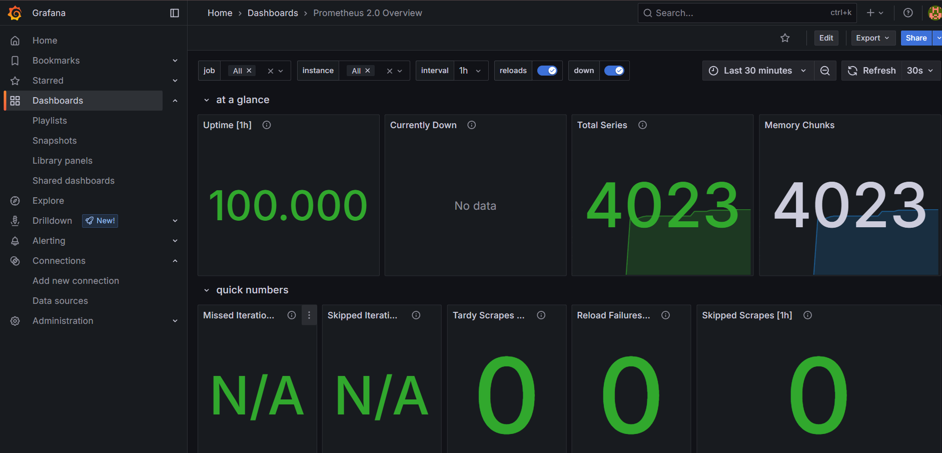Click the Uptime 100.000 stat value
Image resolution: width=942 pixels, height=453 pixels.
(x=288, y=206)
